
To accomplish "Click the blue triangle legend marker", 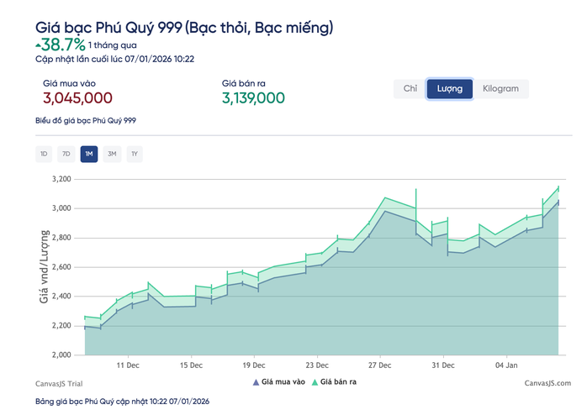I will pos(256,382).
